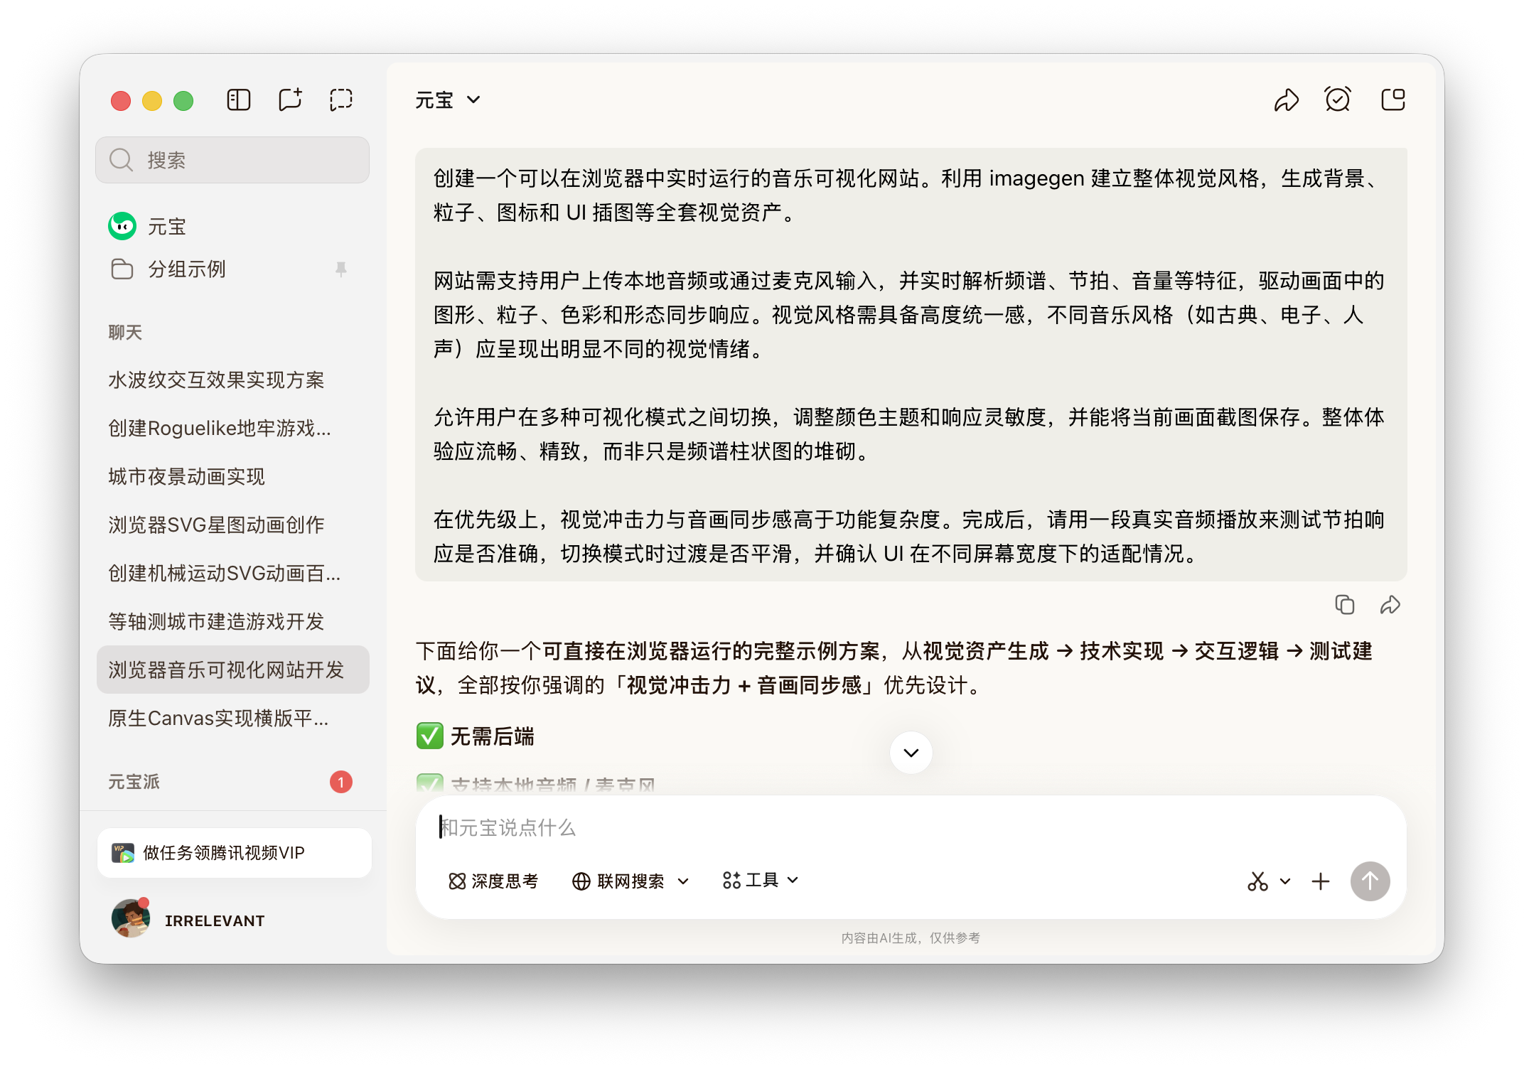Open the scheduled tasks alarm icon
Viewport: 1524px width, 1069px height.
[x=1338, y=100]
